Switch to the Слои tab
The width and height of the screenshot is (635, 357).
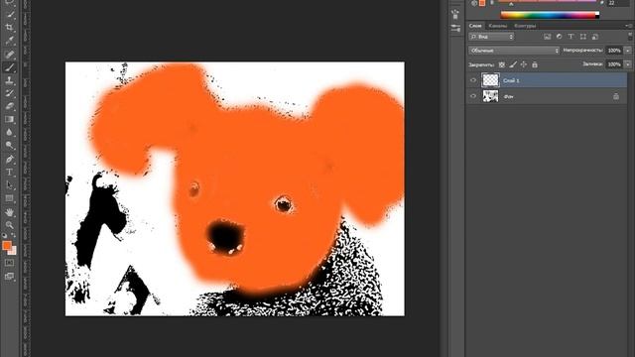(475, 26)
